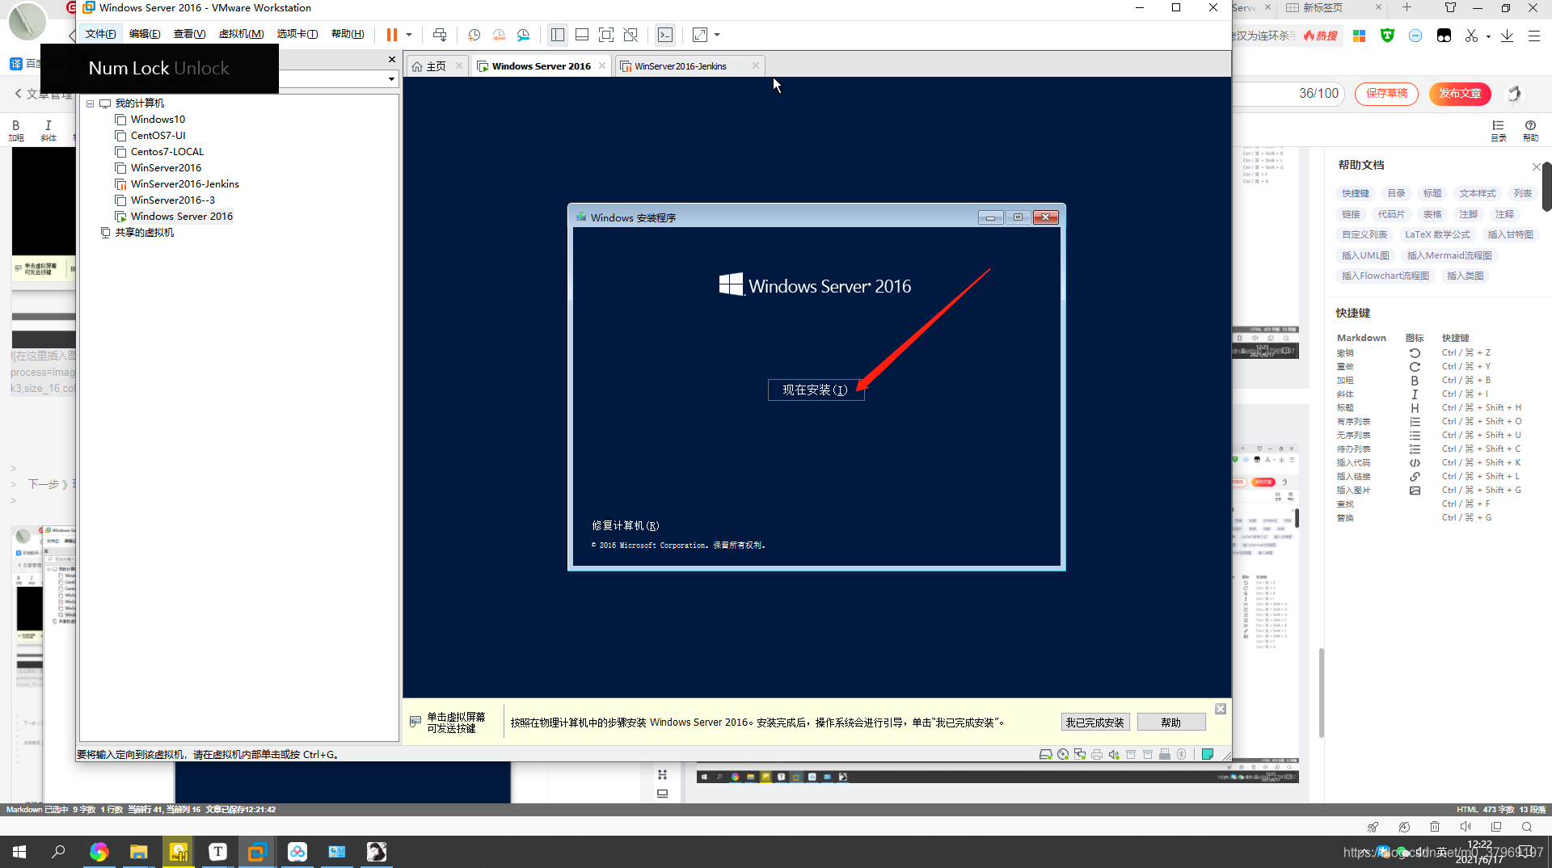Open the snapshot manager

tap(524, 35)
